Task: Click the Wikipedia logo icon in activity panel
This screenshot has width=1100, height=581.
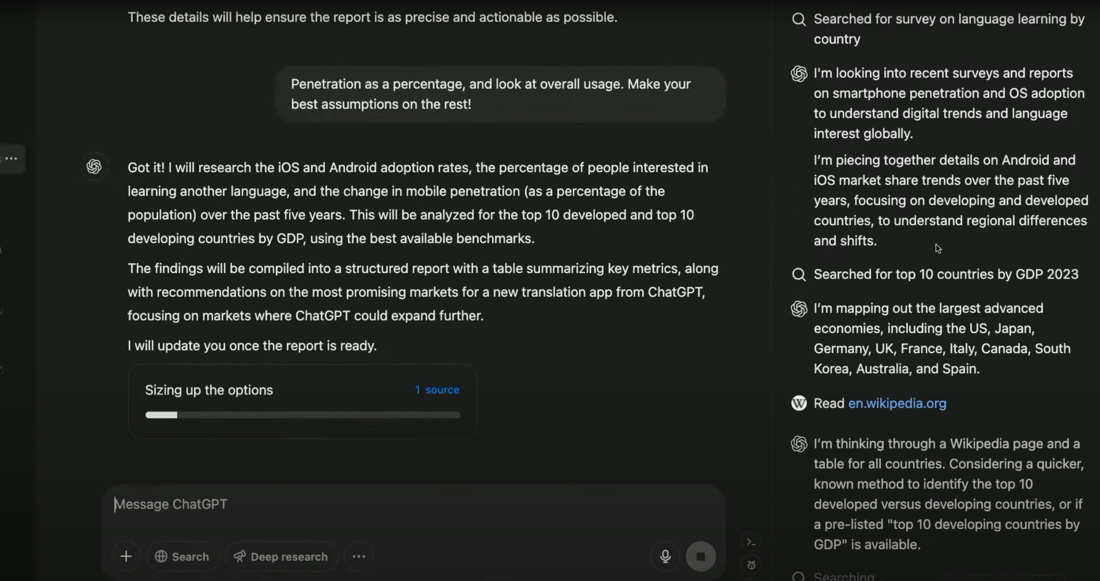Action: tap(799, 403)
